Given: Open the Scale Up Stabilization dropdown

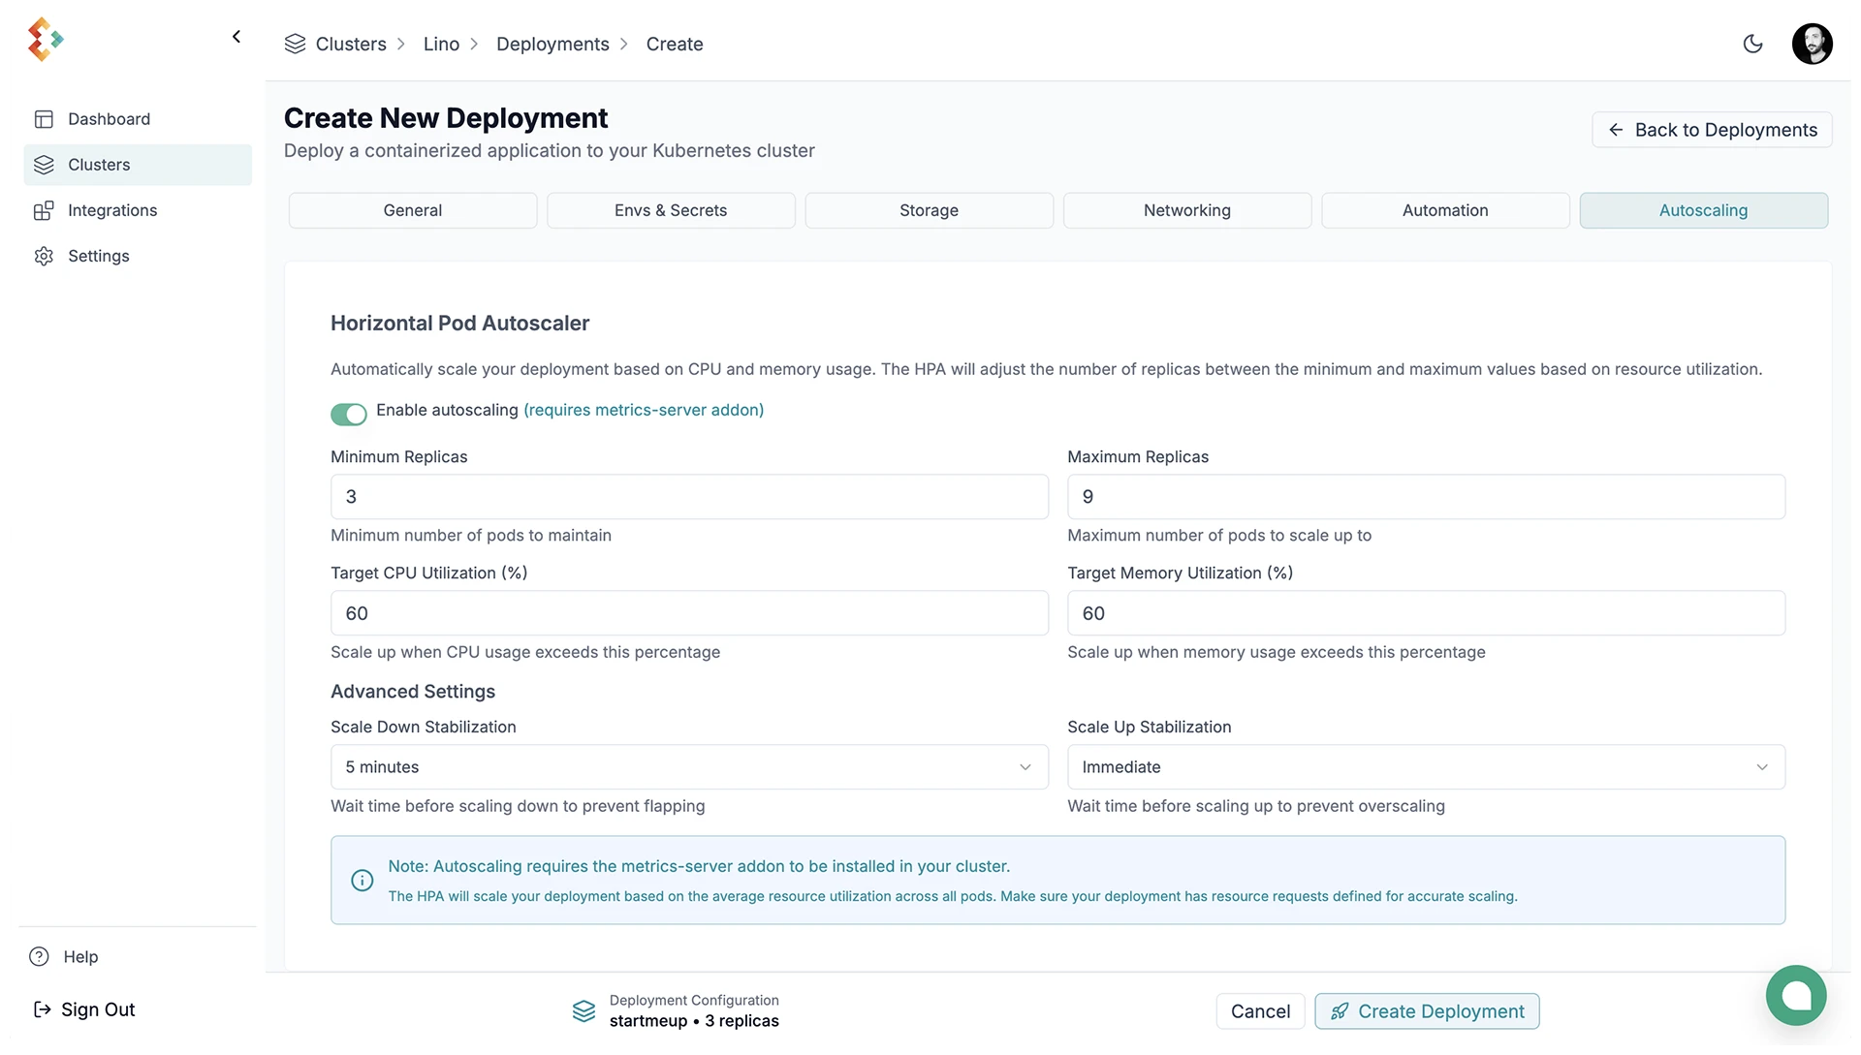Looking at the screenshot, I should [1426, 766].
